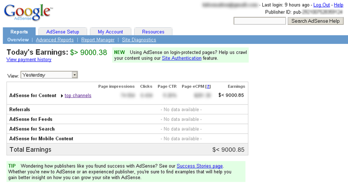
Task: Go to Report Manager
Action: 97,40
